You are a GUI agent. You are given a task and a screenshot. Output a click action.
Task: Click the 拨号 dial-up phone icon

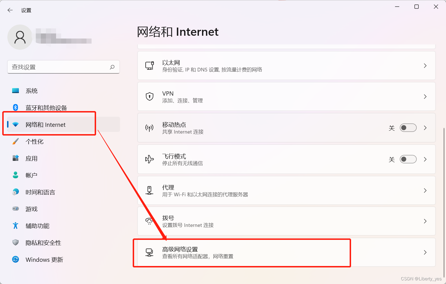click(x=149, y=221)
